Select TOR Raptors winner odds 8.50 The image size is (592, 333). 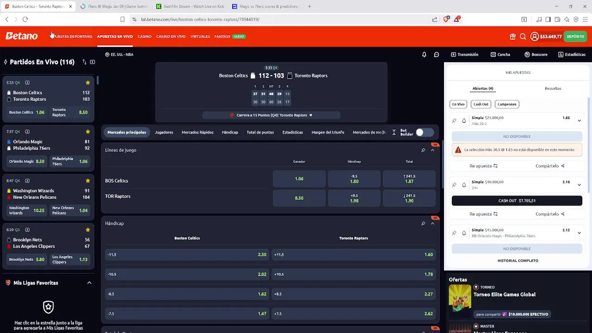point(299,198)
